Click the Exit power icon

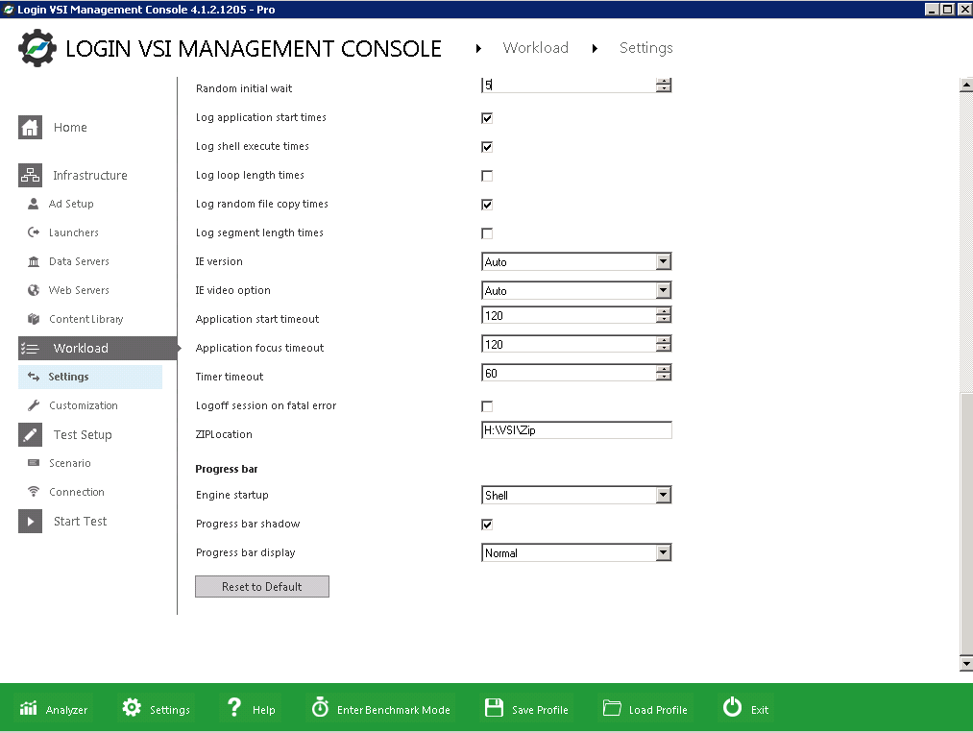tap(732, 707)
